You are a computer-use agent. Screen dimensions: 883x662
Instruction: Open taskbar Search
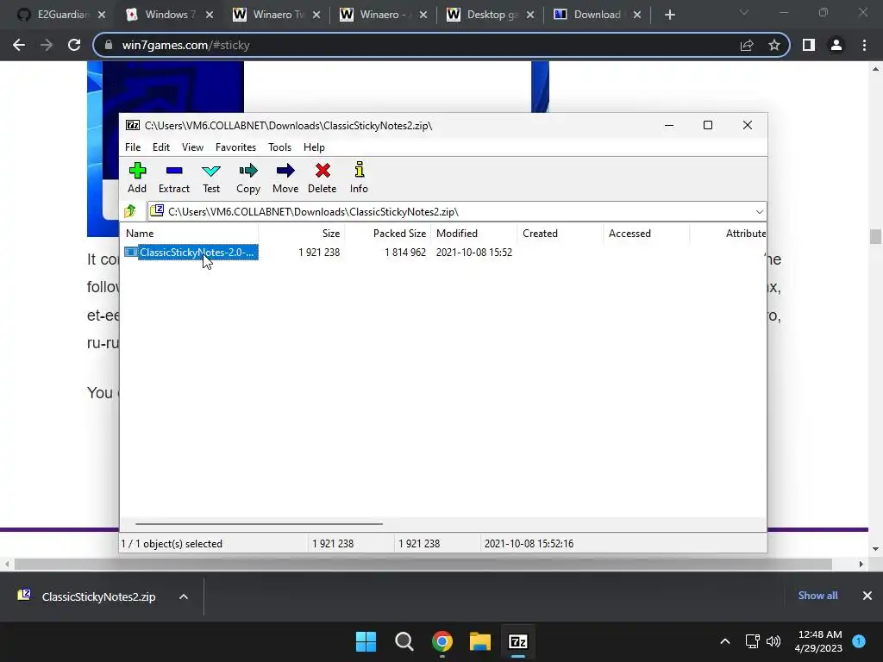[404, 641]
